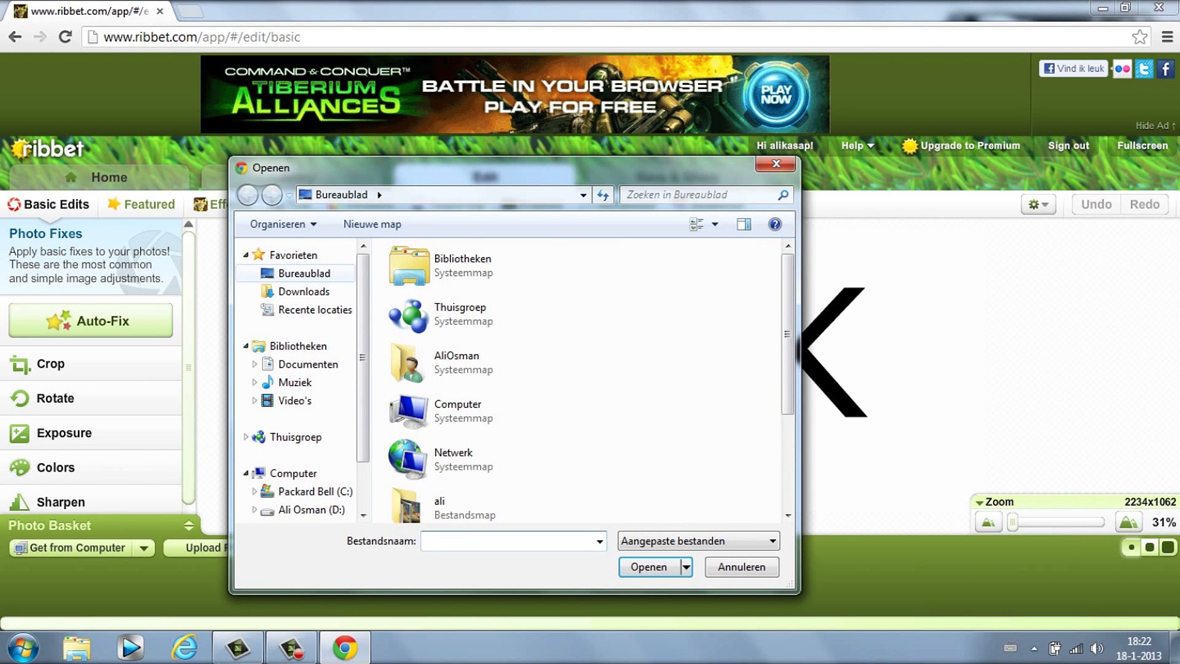Switch to the Featured tab
The width and height of the screenshot is (1180, 664).
coord(141,204)
